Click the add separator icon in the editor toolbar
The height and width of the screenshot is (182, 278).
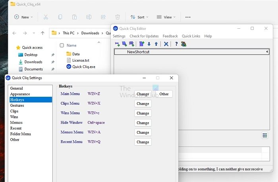click(131, 44)
